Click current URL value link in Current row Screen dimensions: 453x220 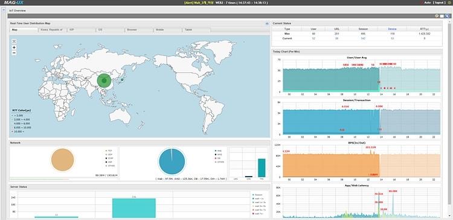pyautogui.click(x=336, y=39)
